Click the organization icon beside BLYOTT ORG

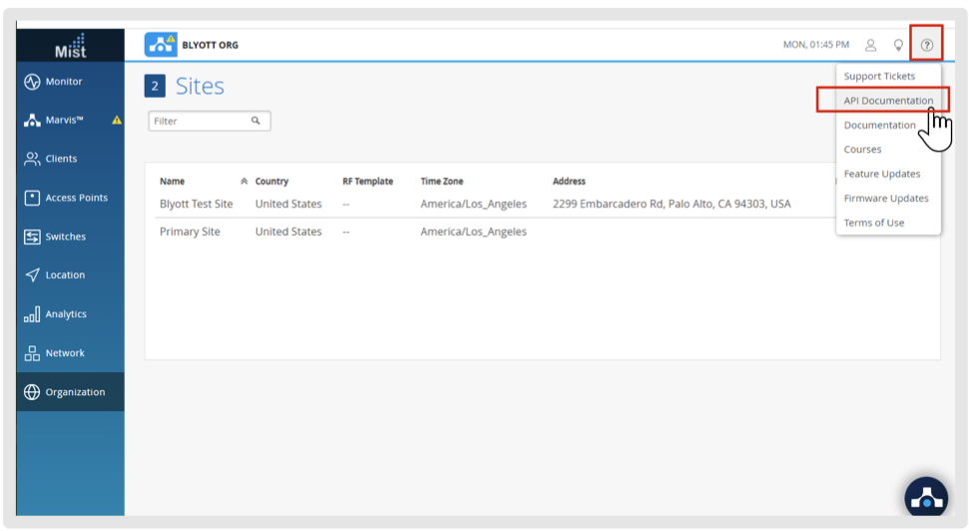[x=161, y=45]
